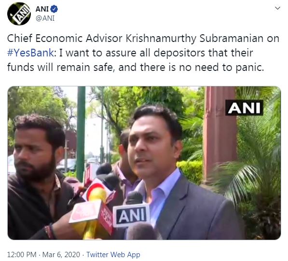Play the embedded interview video
The image size is (288, 261).
144,163
